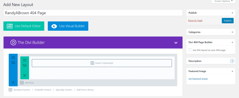Select Fullwidth Section option
The height and width of the screenshot is (98, 239).
point(43,90)
